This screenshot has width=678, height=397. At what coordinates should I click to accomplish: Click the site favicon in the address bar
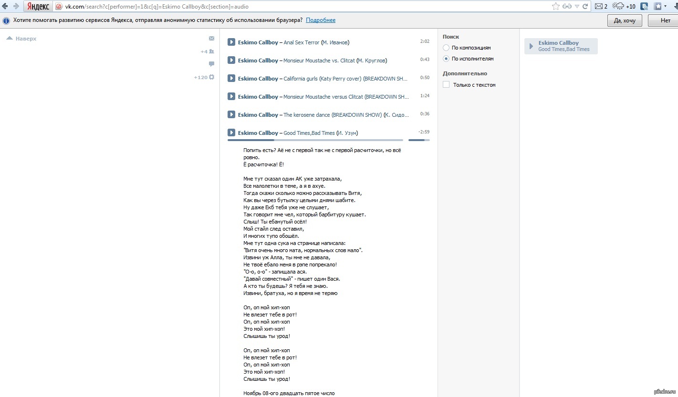pyautogui.click(x=59, y=7)
